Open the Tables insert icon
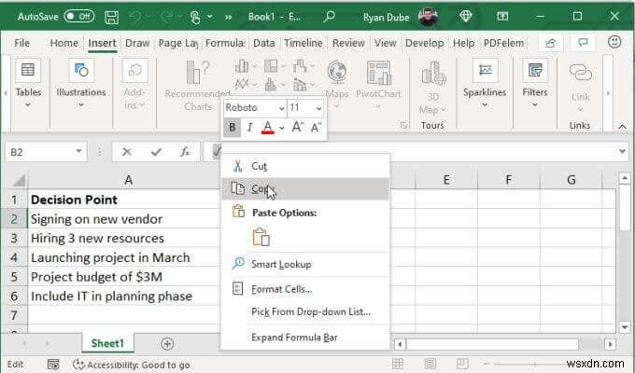Viewport: 635px width, 373px height. coord(28,70)
